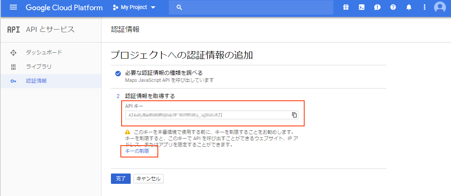Click inside the API キー field
Viewport: 451px width, 196px height.
(x=212, y=115)
